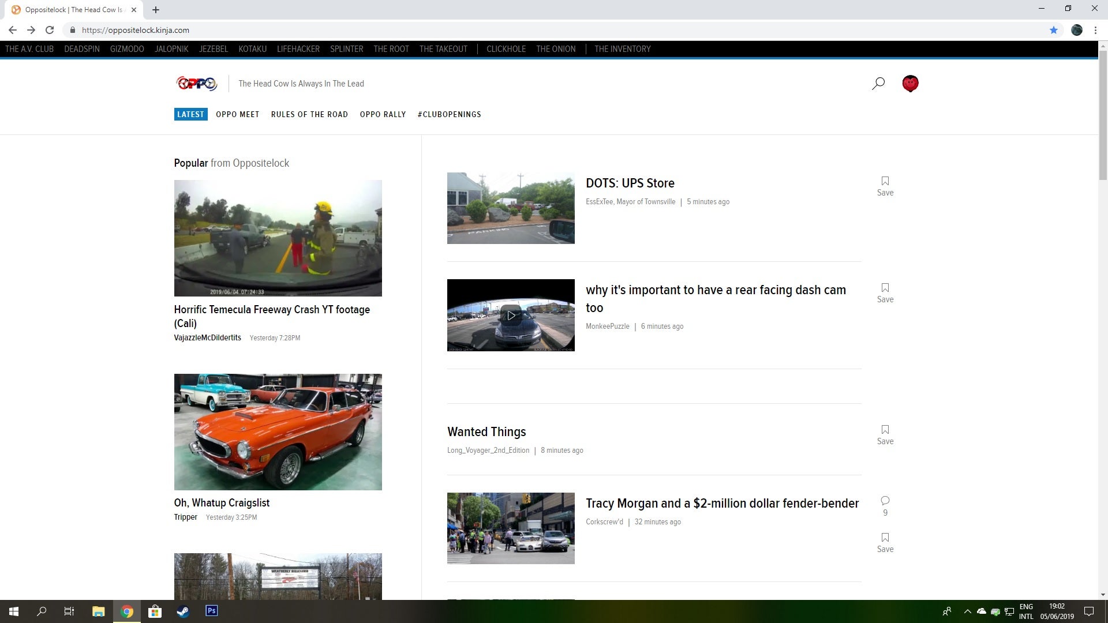The width and height of the screenshot is (1108, 623).
Task: Go to JEZEBEL in the network bar
Action: click(214, 49)
